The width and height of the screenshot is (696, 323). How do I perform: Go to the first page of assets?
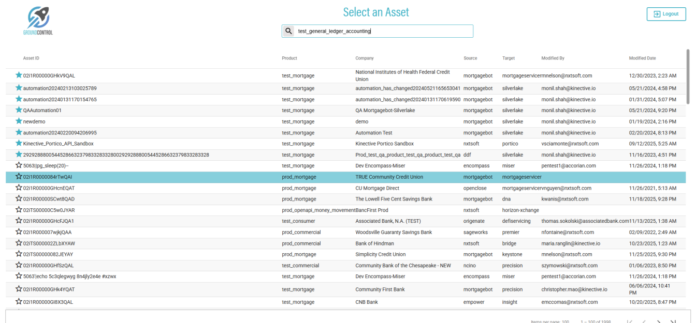[x=630, y=321]
